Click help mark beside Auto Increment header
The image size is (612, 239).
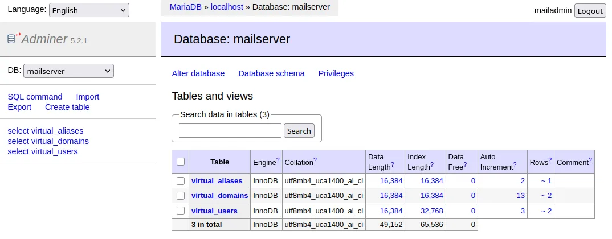[515, 165]
